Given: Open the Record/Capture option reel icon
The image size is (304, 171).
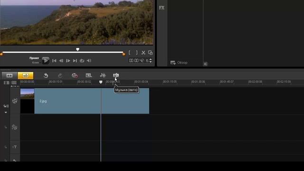Looking at the screenshot, I should coord(75,76).
